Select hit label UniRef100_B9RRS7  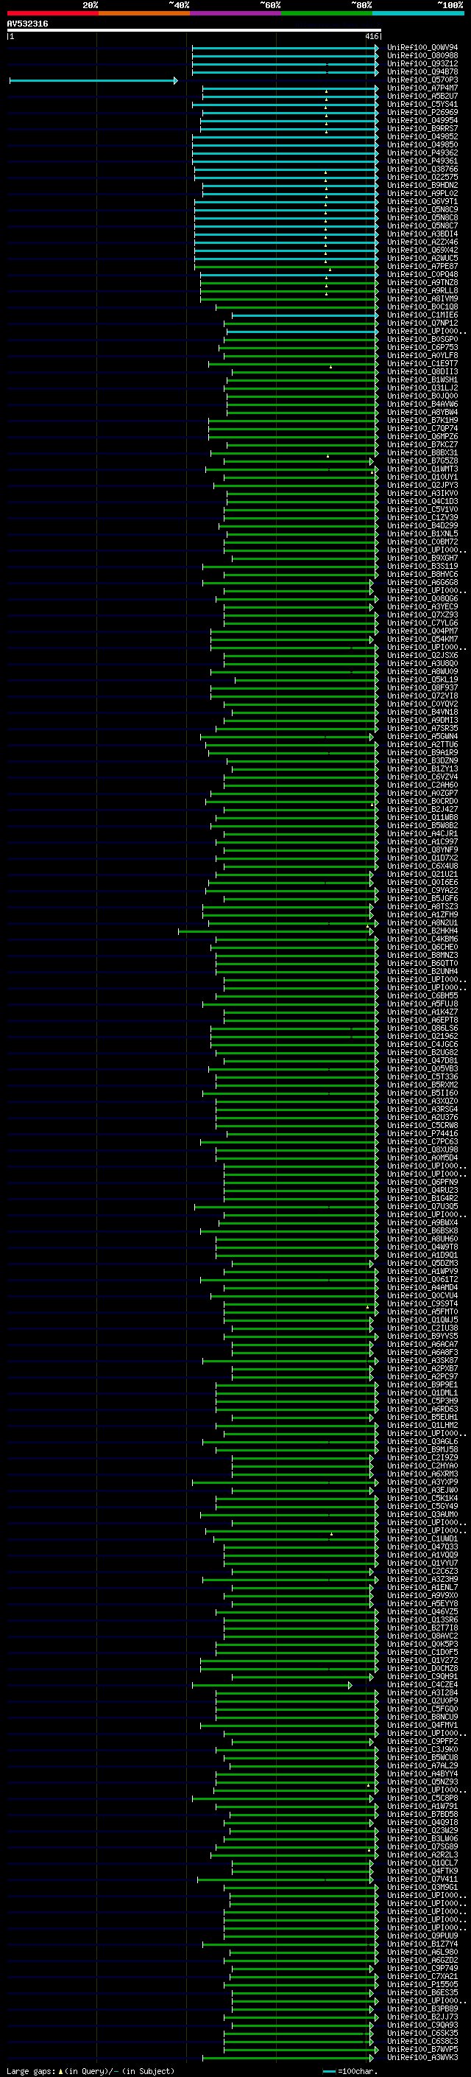[x=422, y=129]
